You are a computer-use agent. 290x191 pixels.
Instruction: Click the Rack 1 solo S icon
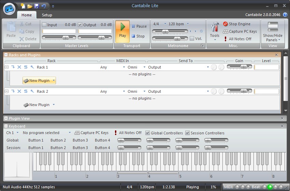(26, 67)
